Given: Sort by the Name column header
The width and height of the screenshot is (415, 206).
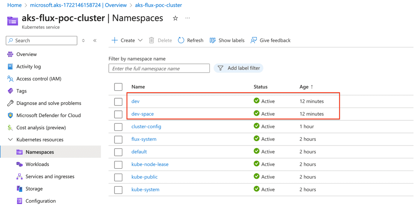Looking at the screenshot, I should [138, 87].
